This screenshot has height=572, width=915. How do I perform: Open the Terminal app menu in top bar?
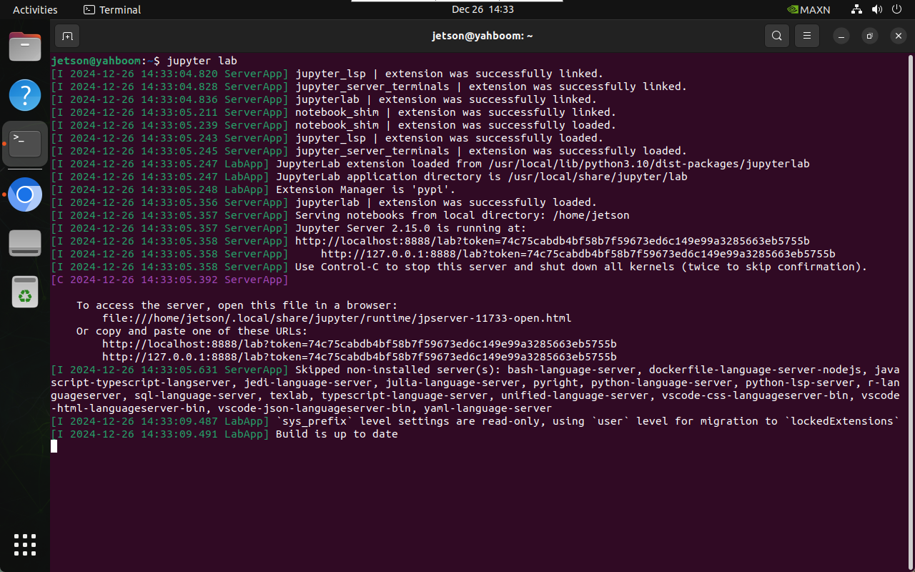[x=112, y=9]
